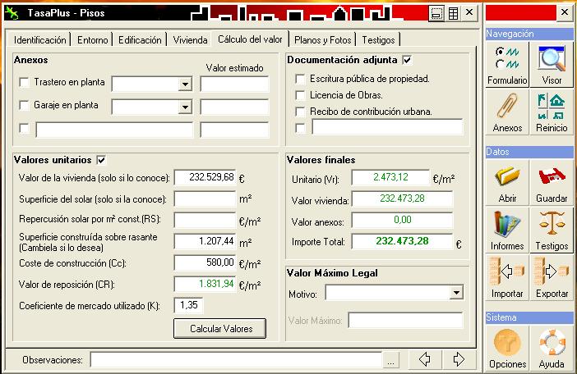
Task: Switch to Entorno tab
Action: pos(92,40)
